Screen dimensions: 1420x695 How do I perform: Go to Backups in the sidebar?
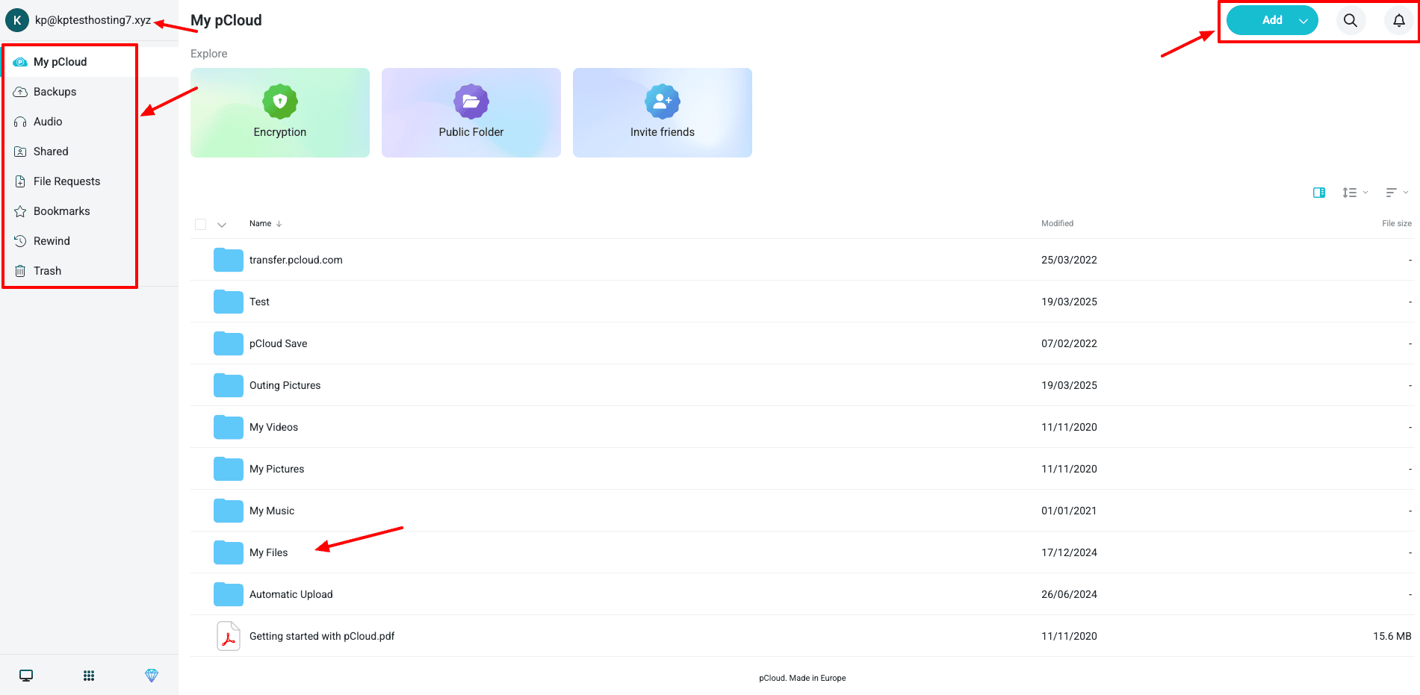coord(55,92)
